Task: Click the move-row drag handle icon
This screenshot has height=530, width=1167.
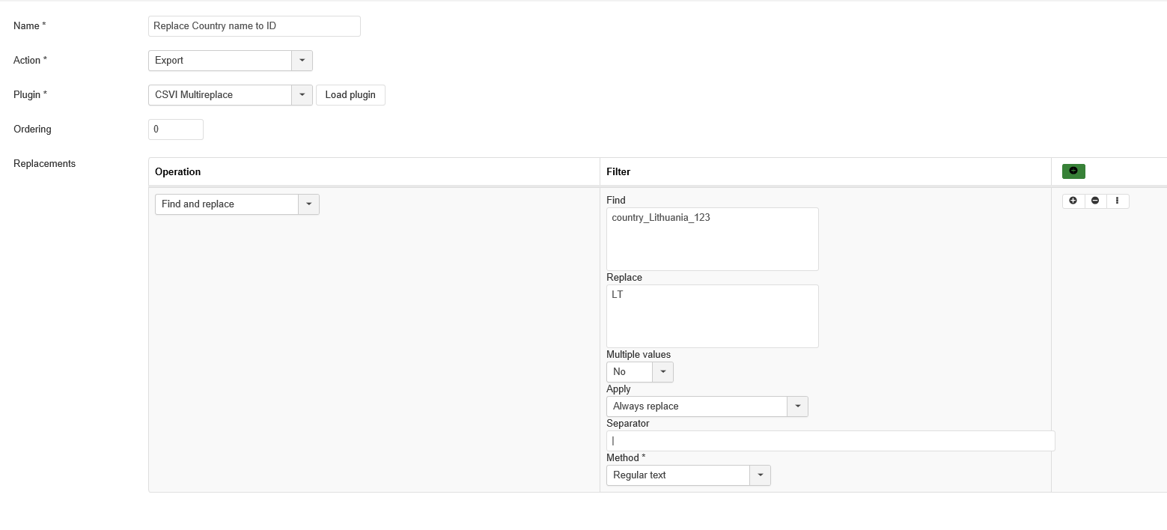Action: coord(1118,201)
